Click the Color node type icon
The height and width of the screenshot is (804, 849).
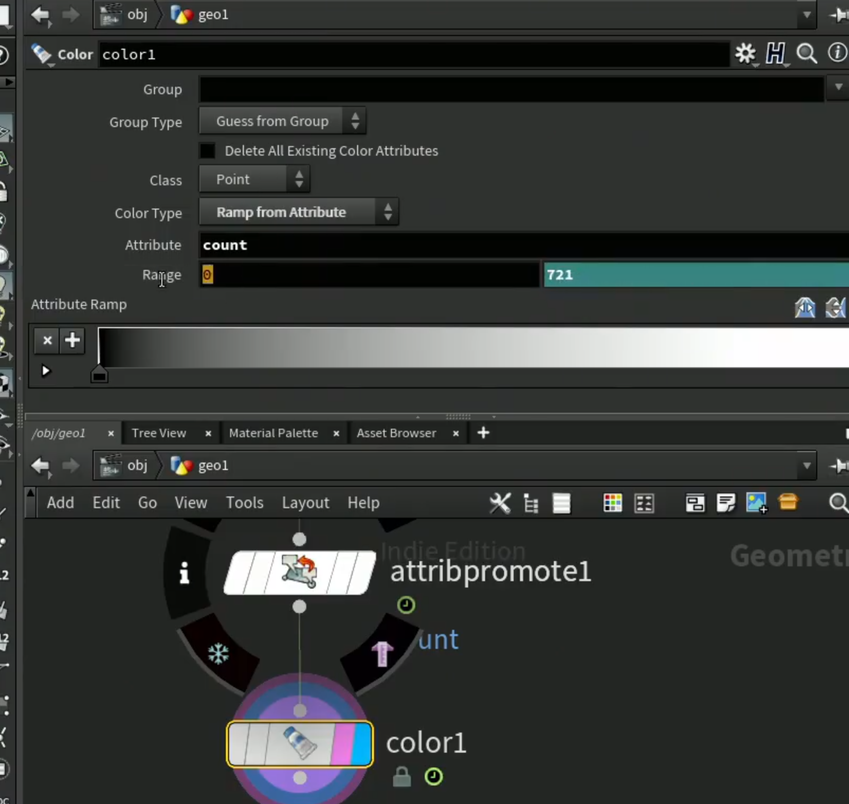[41, 54]
